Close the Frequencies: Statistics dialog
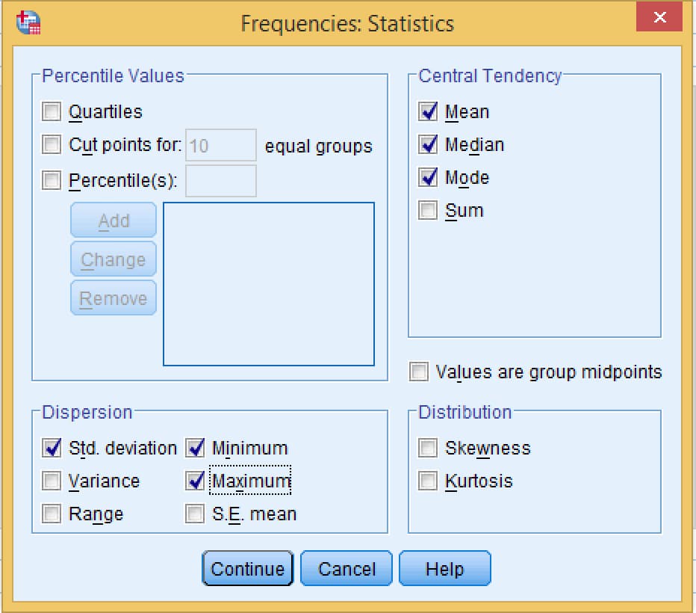Screen dimensions: 696x613 (659, 17)
